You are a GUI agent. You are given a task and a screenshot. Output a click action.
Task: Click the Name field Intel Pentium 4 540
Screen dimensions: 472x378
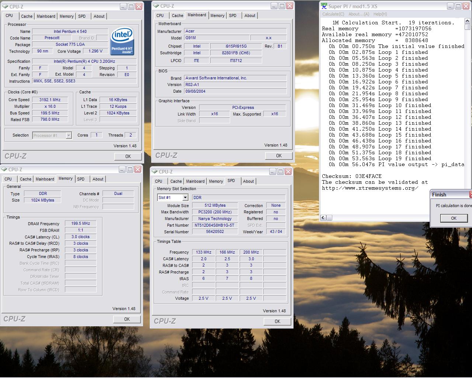(x=70, y=31)
